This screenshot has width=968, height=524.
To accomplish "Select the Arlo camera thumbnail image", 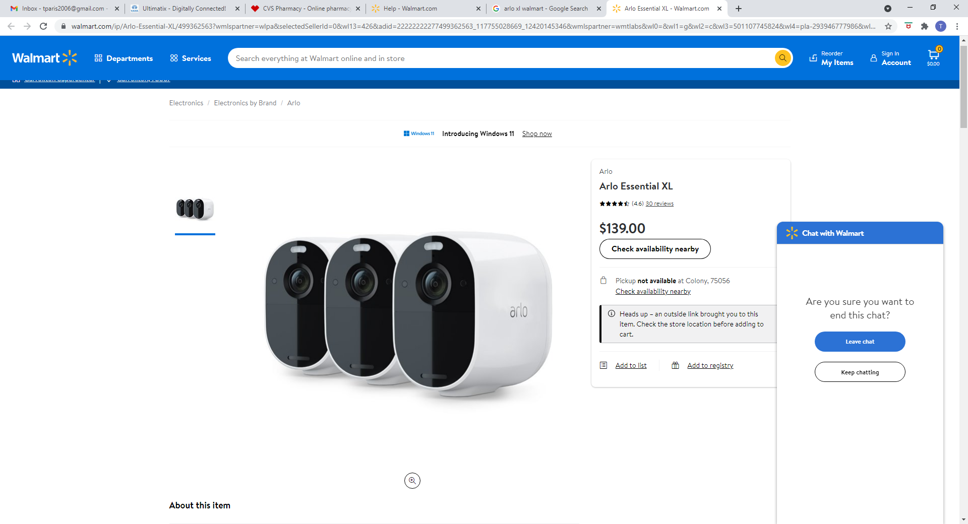I will click(195, 209).
